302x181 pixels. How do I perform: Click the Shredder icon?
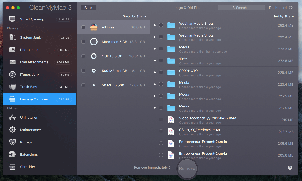click(x=12, y=167)
